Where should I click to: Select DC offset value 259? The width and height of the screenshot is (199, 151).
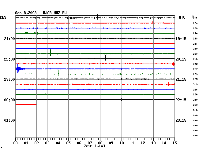195,49
